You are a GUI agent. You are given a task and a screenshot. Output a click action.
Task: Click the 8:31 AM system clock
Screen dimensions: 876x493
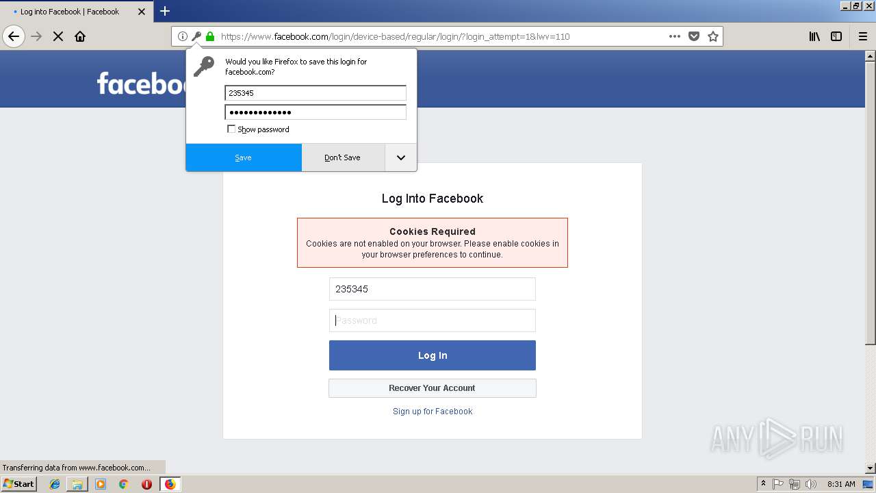click(x=841, y=484)
